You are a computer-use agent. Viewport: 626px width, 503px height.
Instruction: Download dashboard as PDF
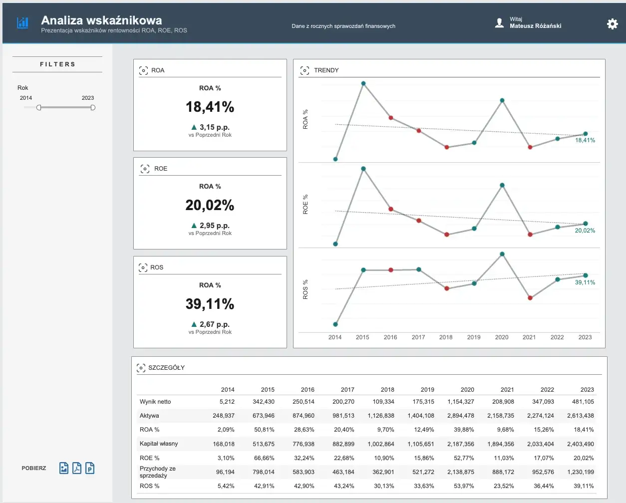pos(77,468)
